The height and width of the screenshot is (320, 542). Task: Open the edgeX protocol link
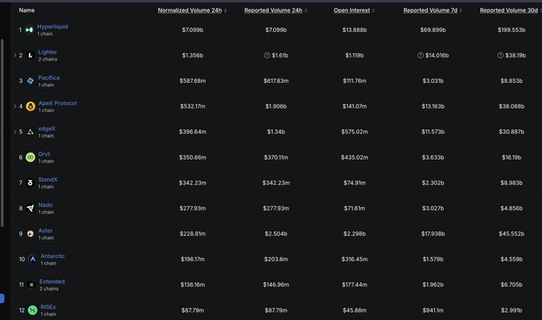tap(46, 128)
